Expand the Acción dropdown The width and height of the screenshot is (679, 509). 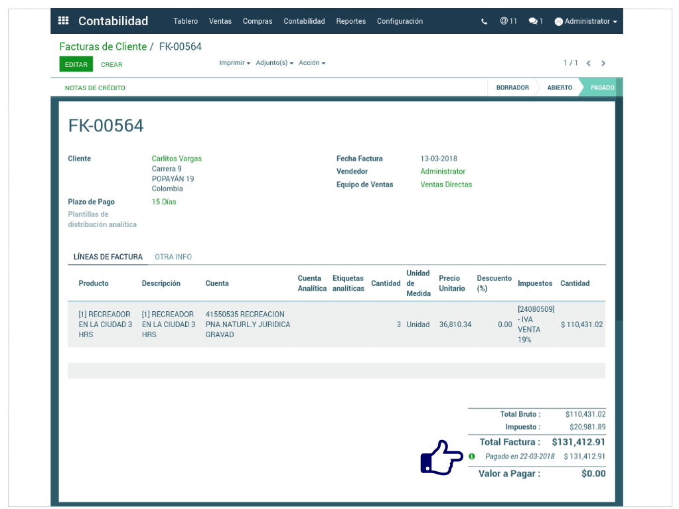tap(312, 63)
